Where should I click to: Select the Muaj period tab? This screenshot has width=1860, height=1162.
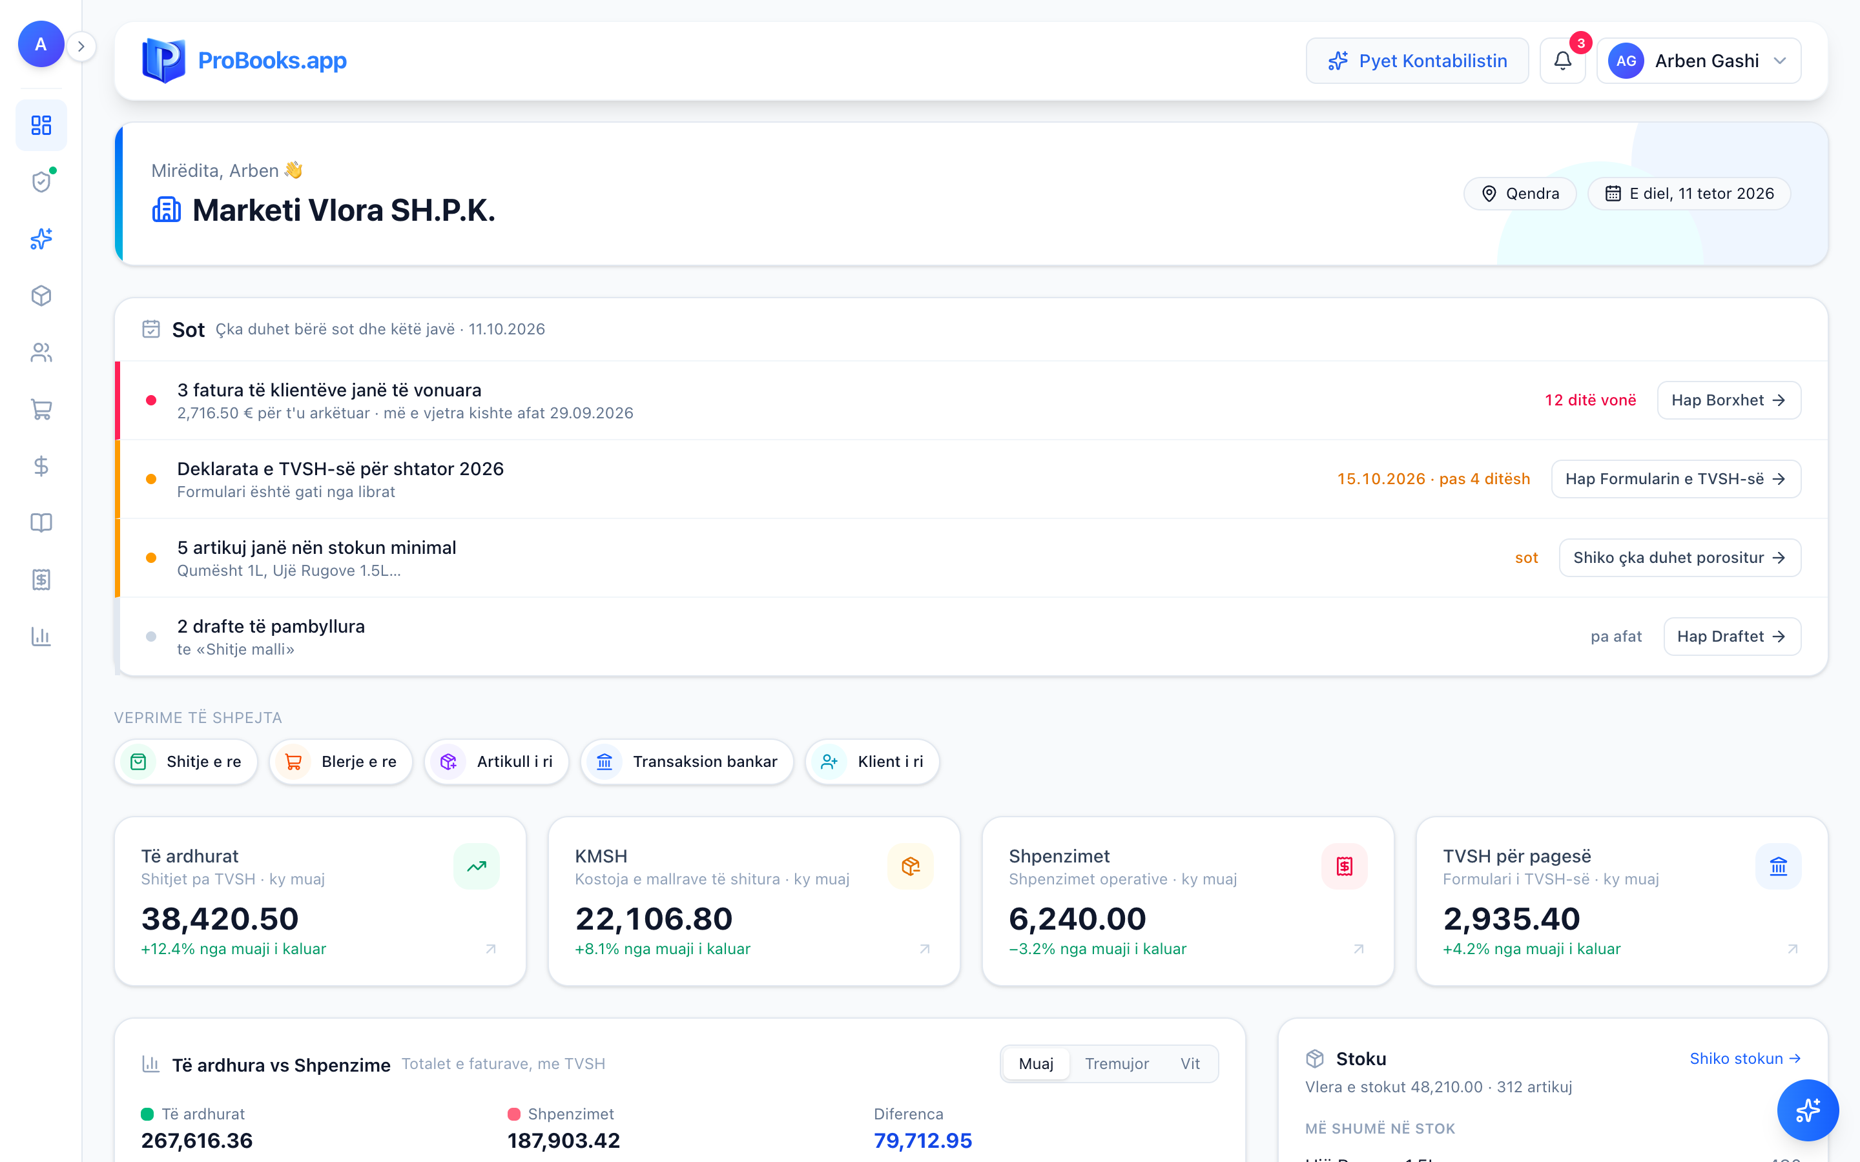(x=1035, y=1064)
